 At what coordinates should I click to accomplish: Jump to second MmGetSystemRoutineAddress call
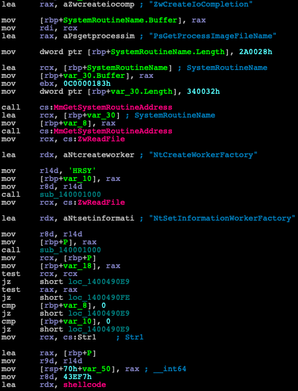click(x=113, y=131)
